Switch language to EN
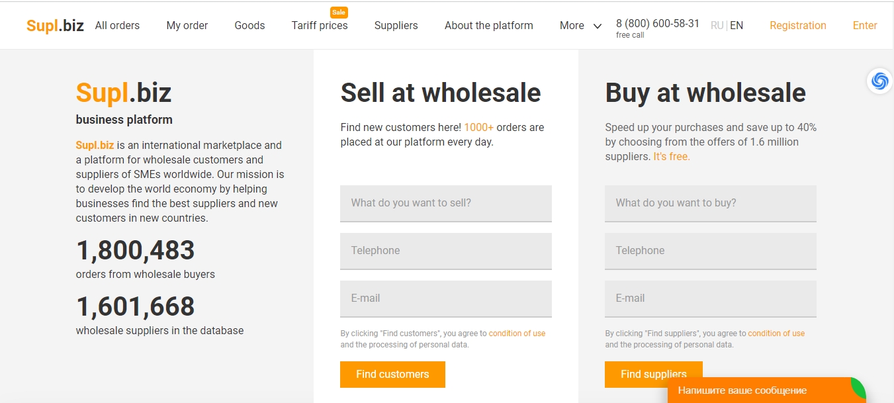 pos(737,25)
